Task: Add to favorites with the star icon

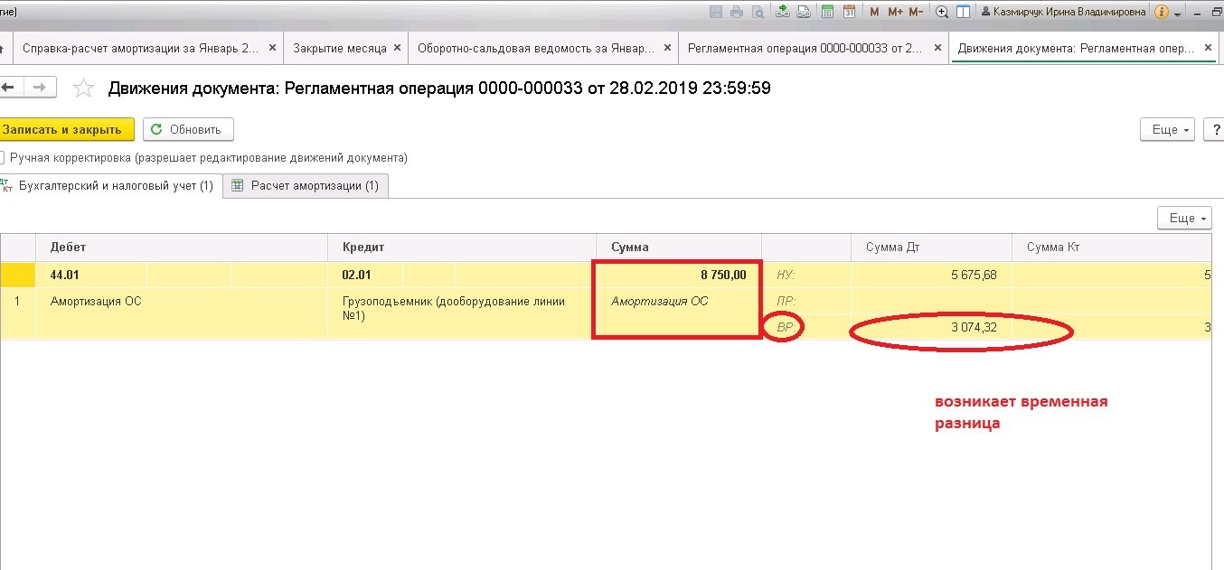Action: 83,88
